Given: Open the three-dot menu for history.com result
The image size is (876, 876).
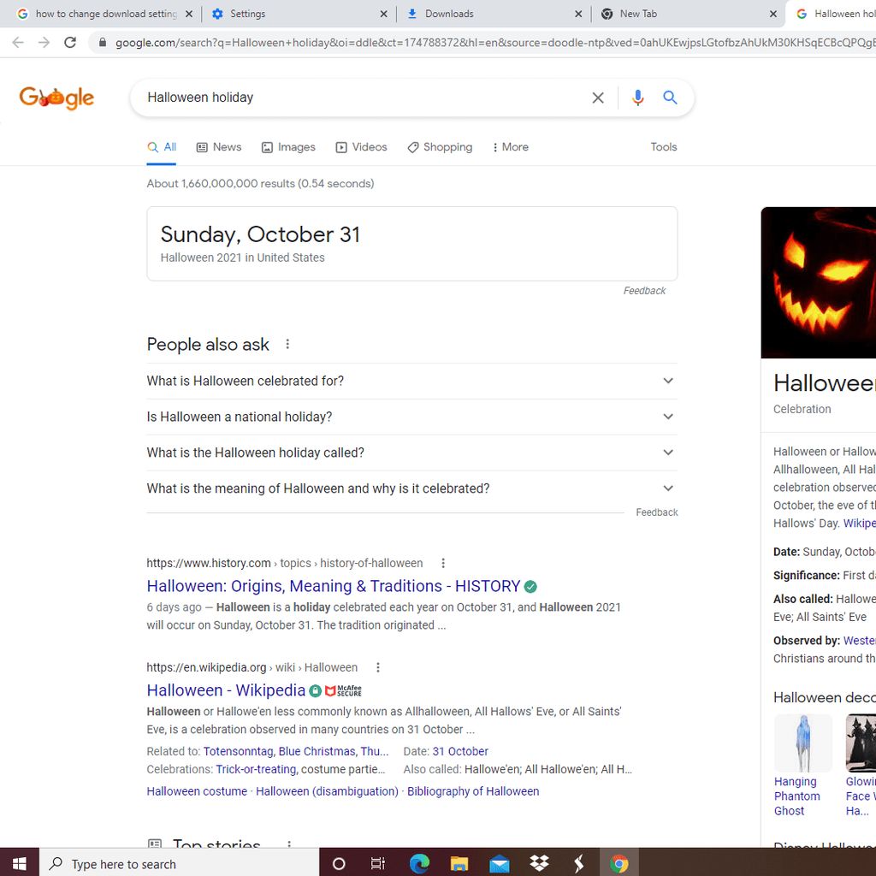Looking at the screenshot, I should pos(443,563).
